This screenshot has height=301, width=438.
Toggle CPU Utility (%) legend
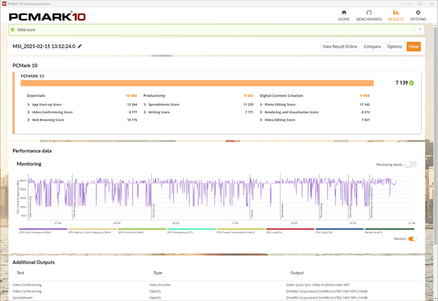339,231
